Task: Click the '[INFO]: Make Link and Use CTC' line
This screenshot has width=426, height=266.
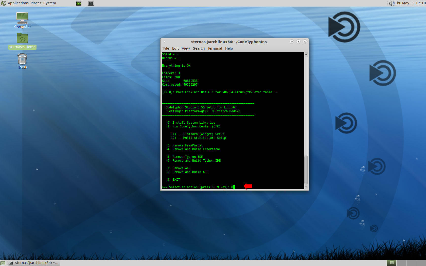Action: [x=220, y=92]
